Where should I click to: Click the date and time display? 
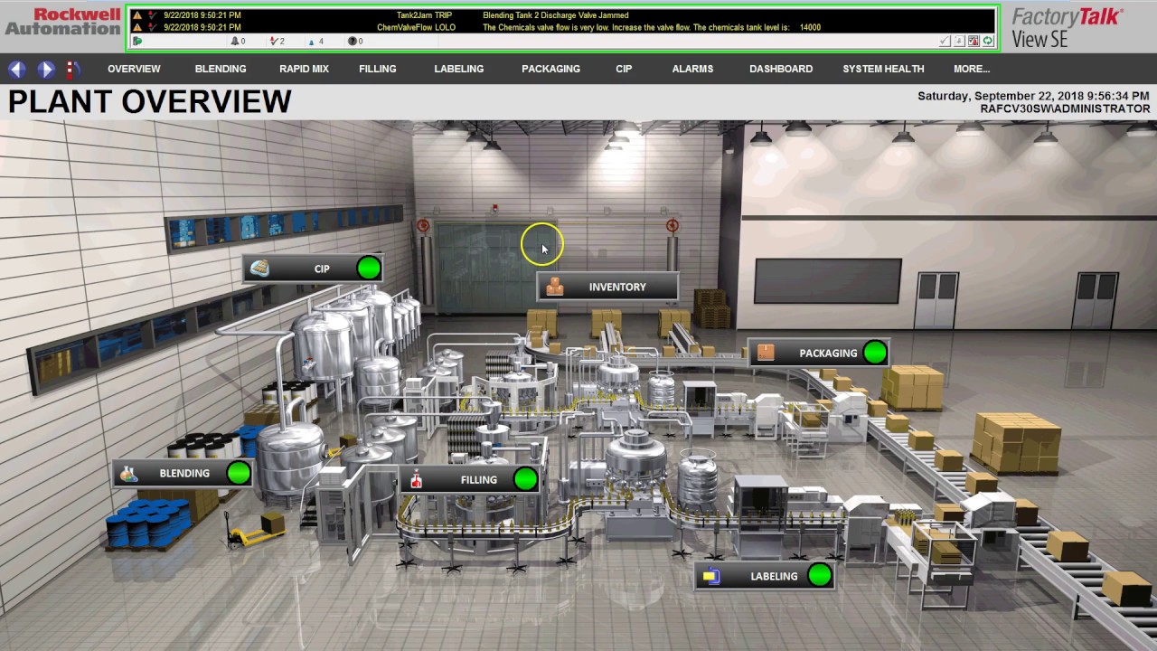pos(1033,96)
